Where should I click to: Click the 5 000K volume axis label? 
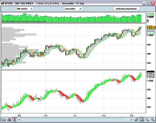point(150,17)
